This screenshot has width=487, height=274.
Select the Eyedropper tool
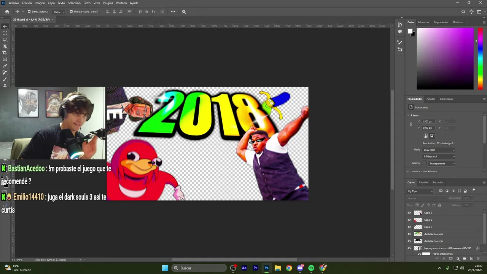coord(5,66)
